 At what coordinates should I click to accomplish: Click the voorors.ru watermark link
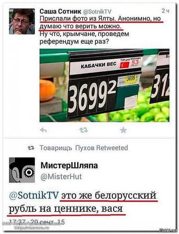click(x=32, y=228)
